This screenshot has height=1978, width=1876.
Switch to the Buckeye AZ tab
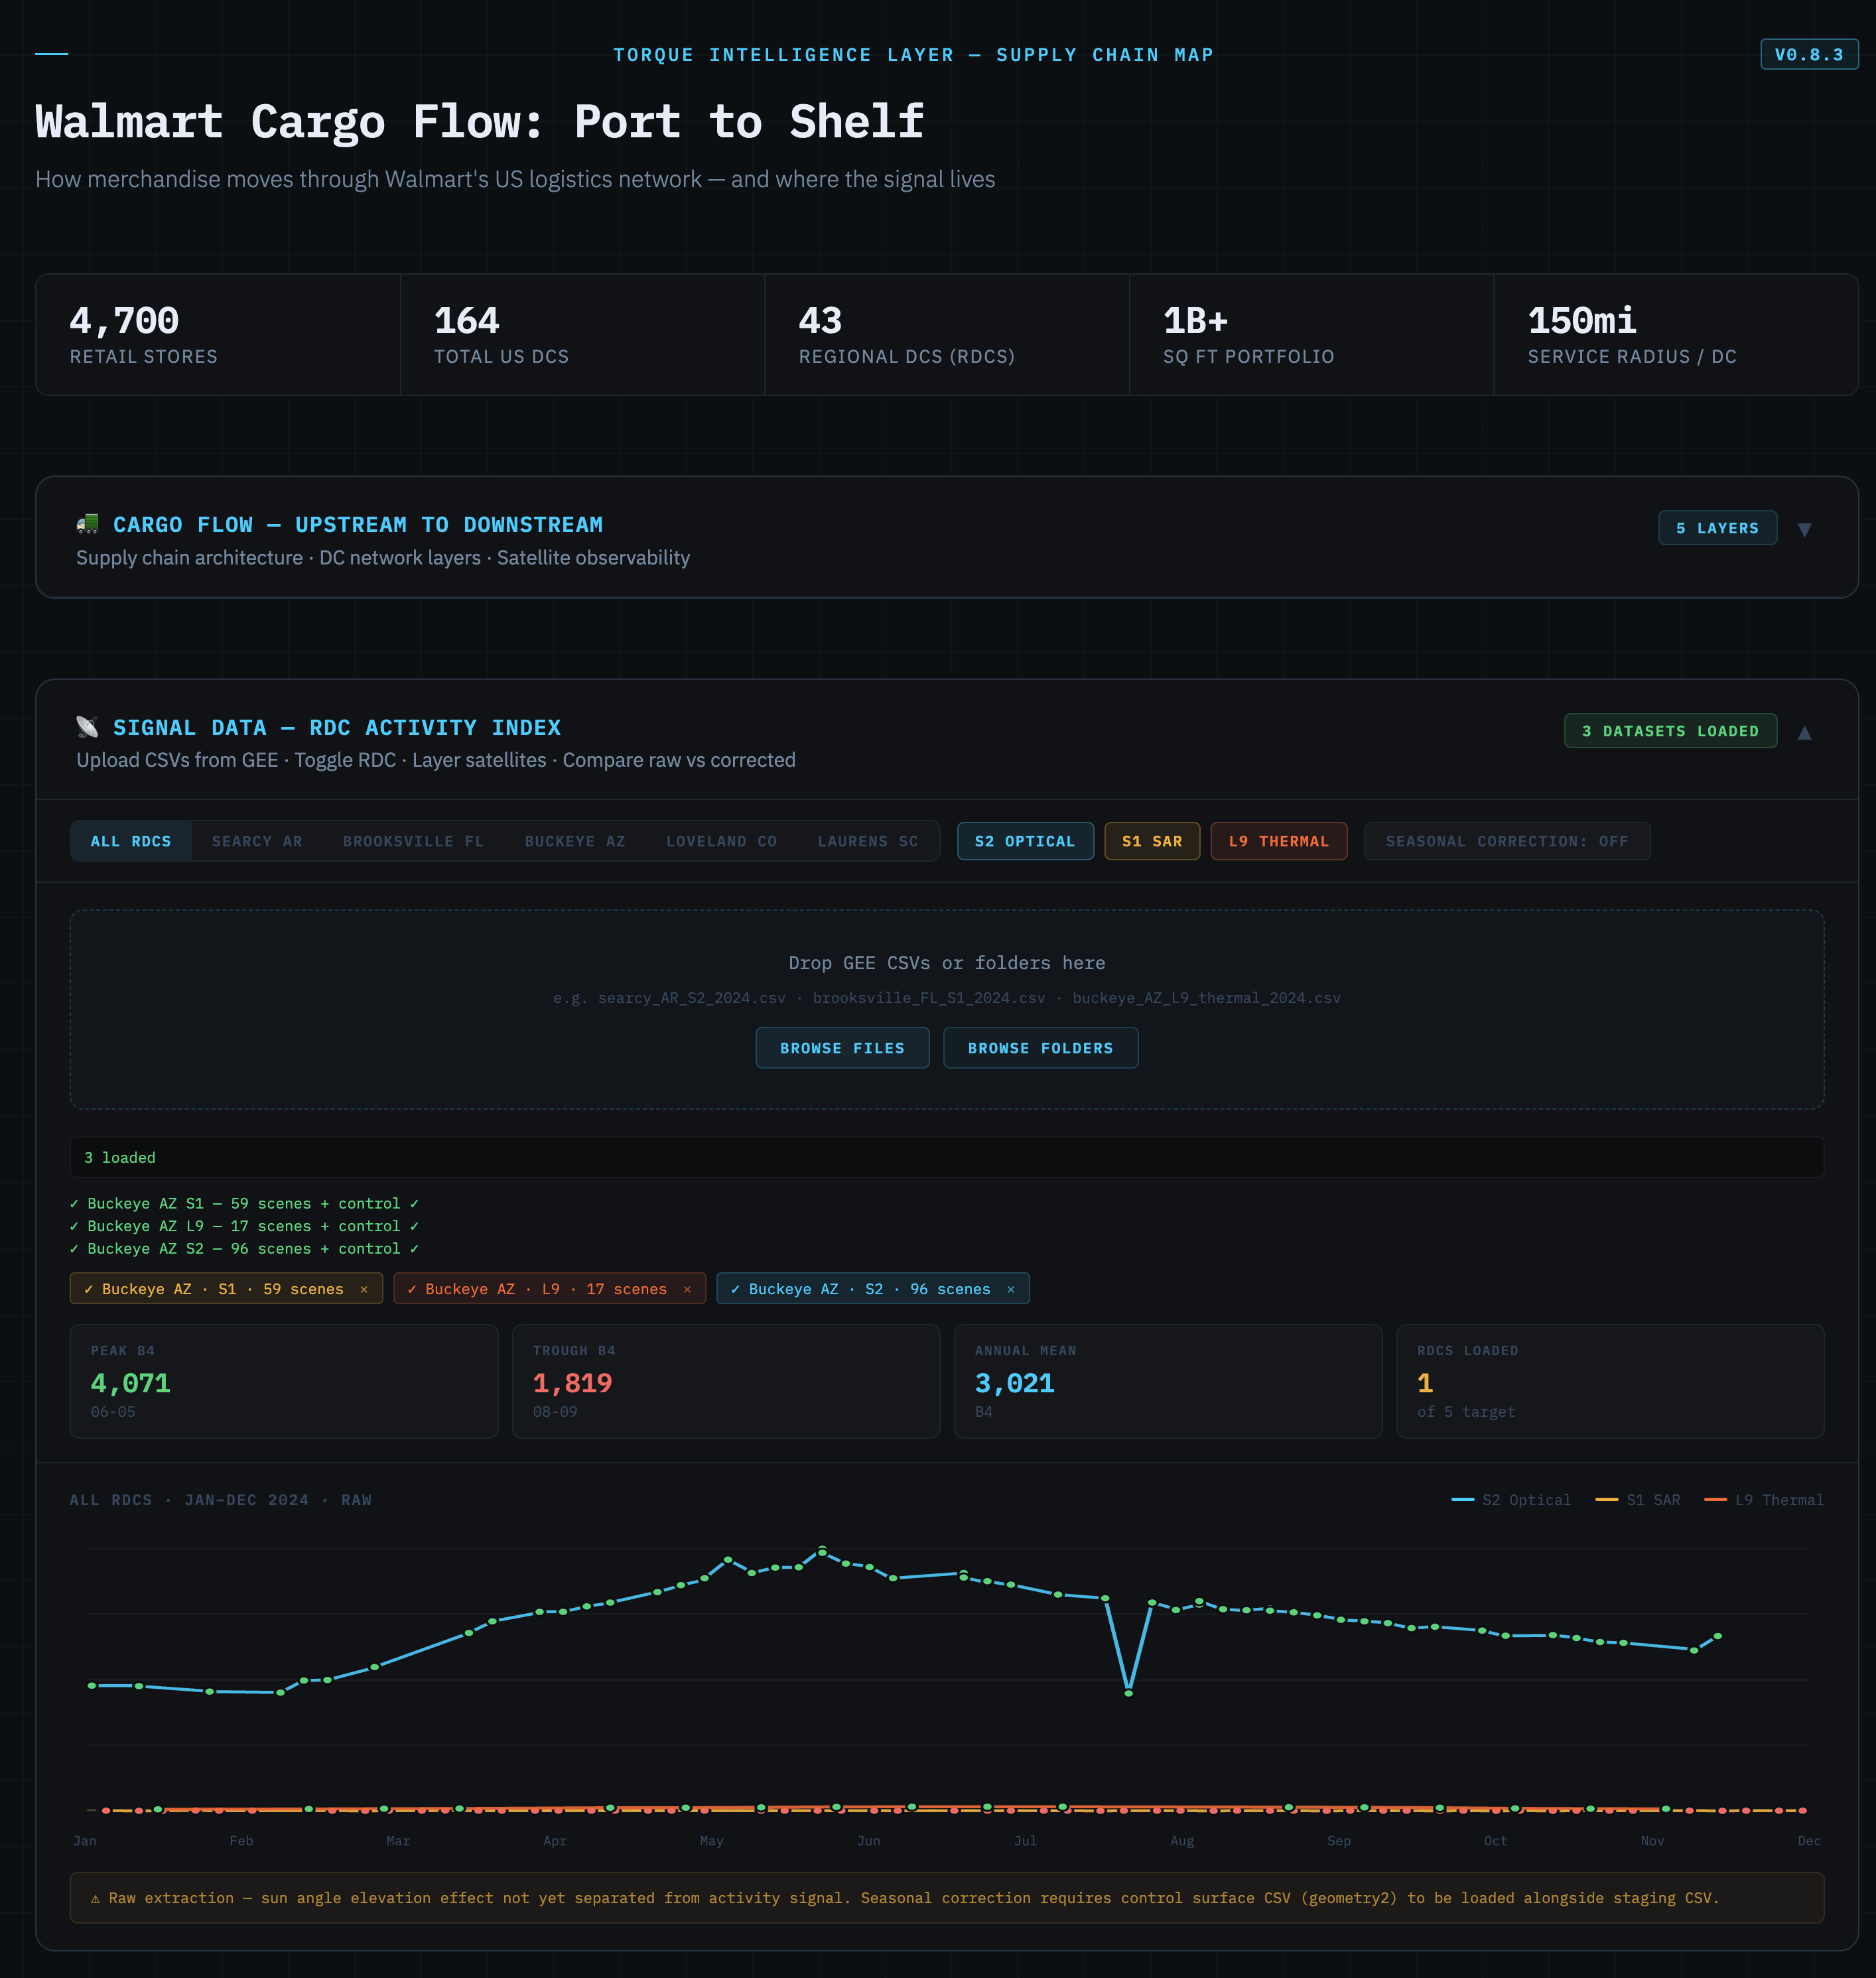click(575, 841)
